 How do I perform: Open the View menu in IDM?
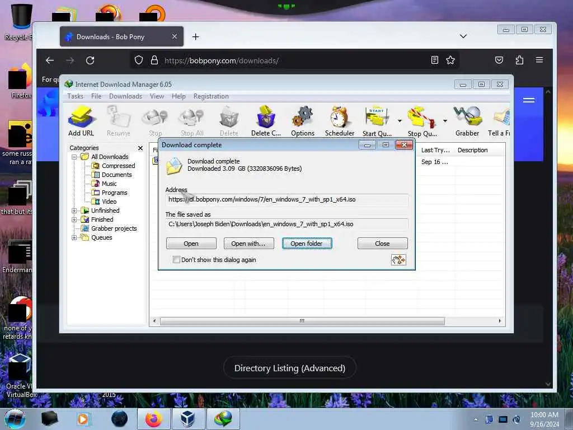[157, 96]
